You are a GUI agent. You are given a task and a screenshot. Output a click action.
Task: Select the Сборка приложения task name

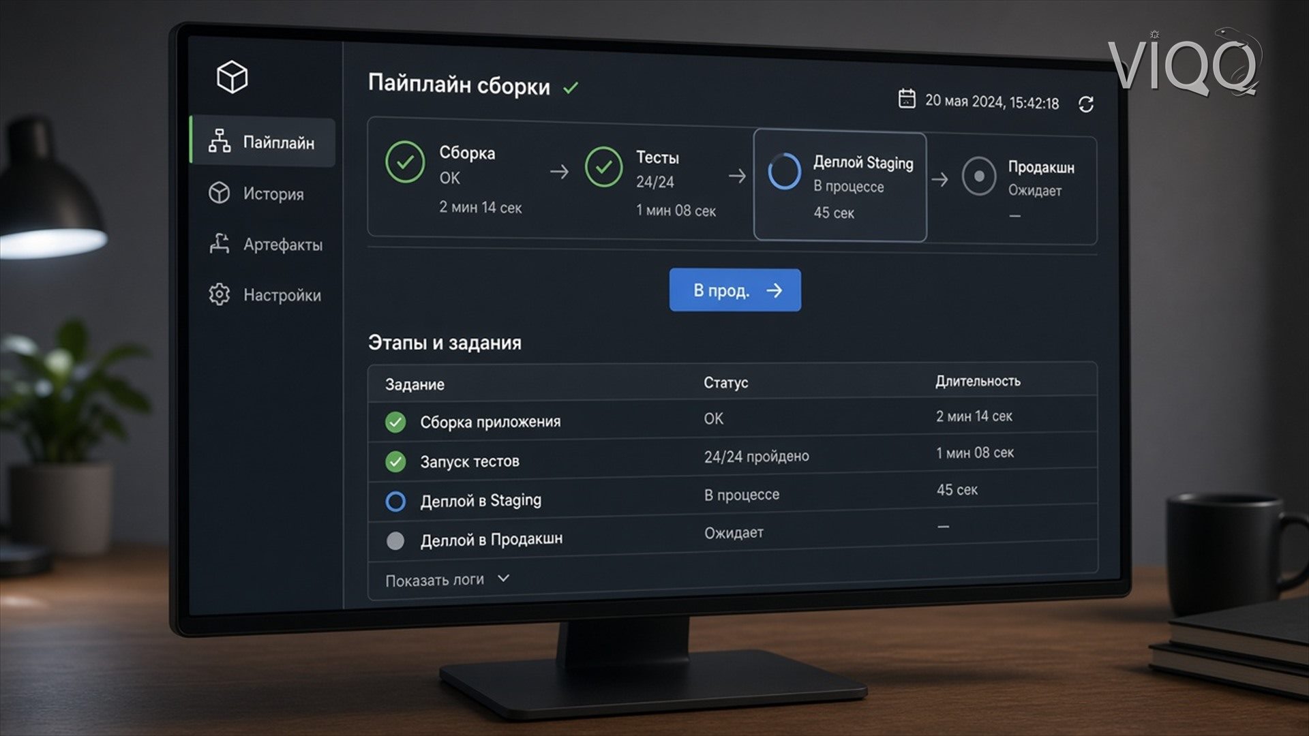point(490,422)
